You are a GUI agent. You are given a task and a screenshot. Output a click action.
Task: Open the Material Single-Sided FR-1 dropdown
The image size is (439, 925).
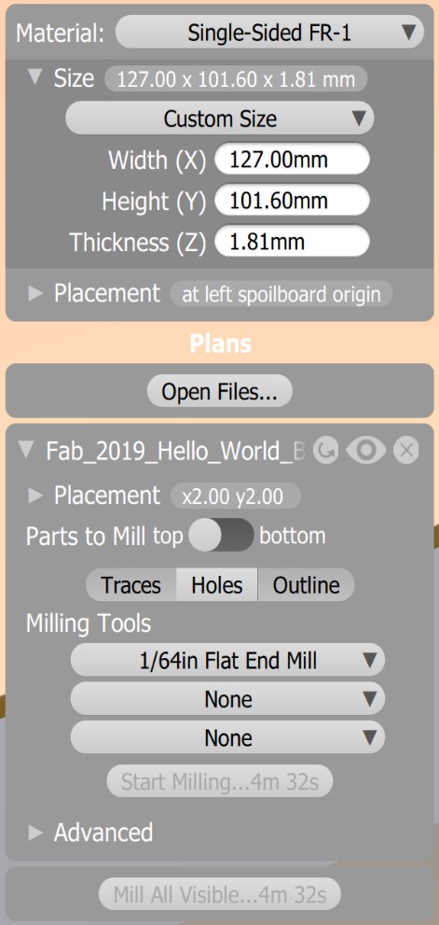[x=270, y=33]
